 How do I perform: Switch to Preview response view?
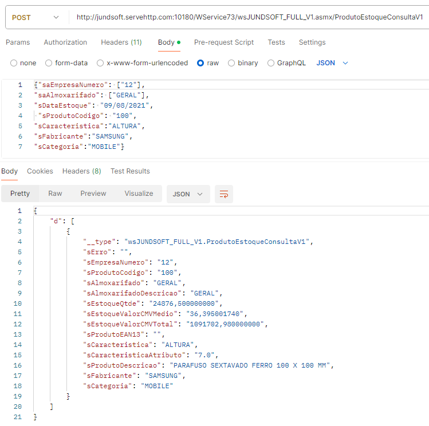pos(93,194)
